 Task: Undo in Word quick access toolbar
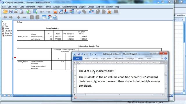(82, 54)
